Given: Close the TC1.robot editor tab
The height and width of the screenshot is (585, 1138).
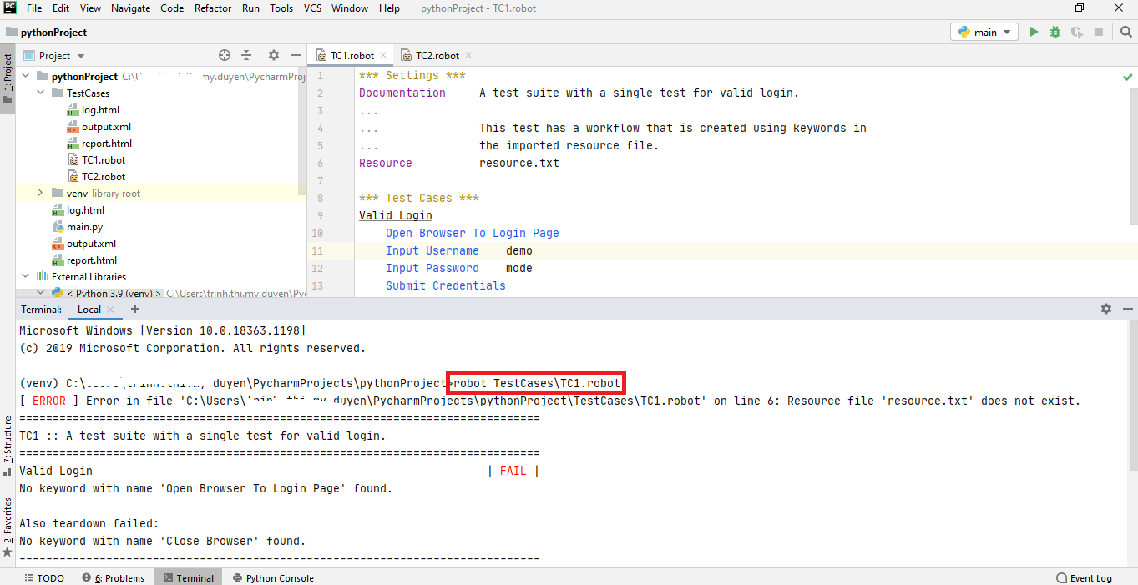Looking at the screenshot, I should tap(383, 55).
